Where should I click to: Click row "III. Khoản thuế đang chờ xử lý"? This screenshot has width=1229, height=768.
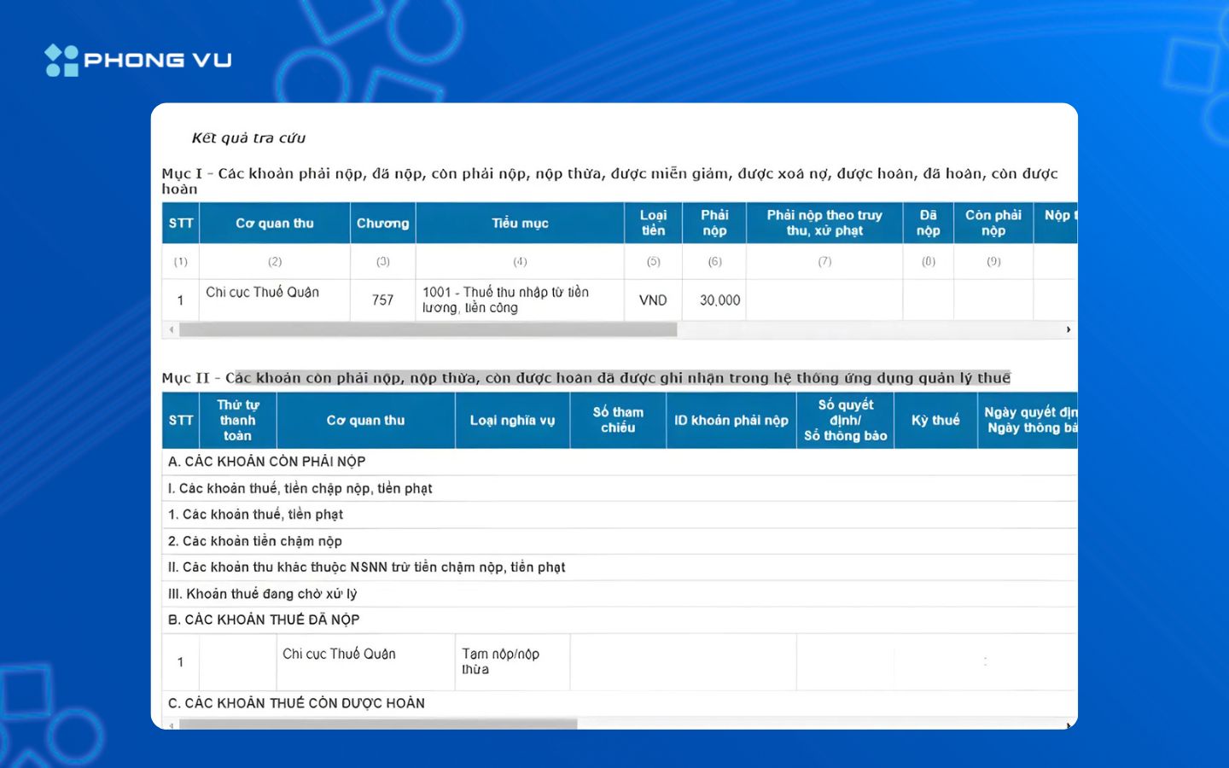pos(620,594)
